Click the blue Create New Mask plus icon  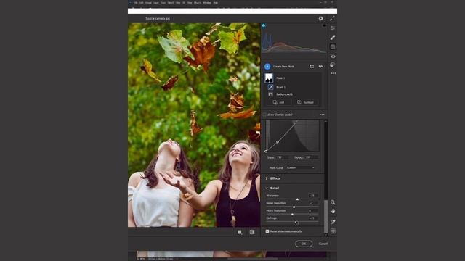point(267,66)
